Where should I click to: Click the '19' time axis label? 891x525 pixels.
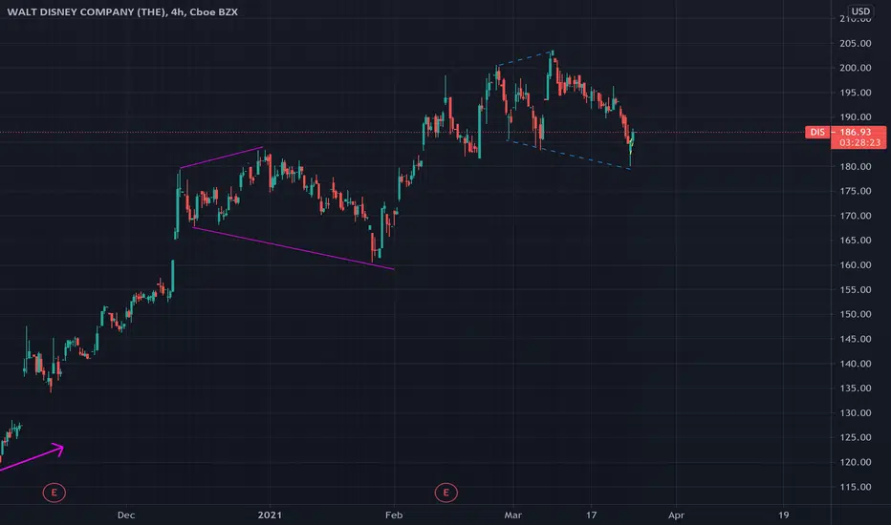coord(784,514)
